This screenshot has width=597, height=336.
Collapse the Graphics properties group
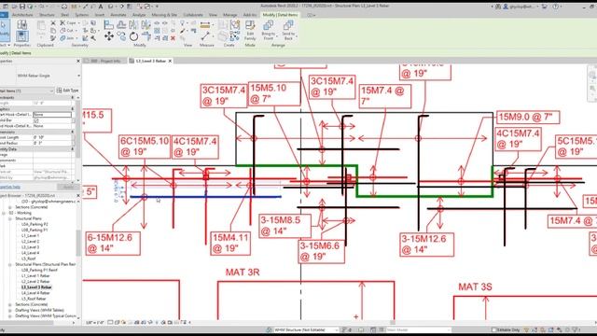[73, 109]
